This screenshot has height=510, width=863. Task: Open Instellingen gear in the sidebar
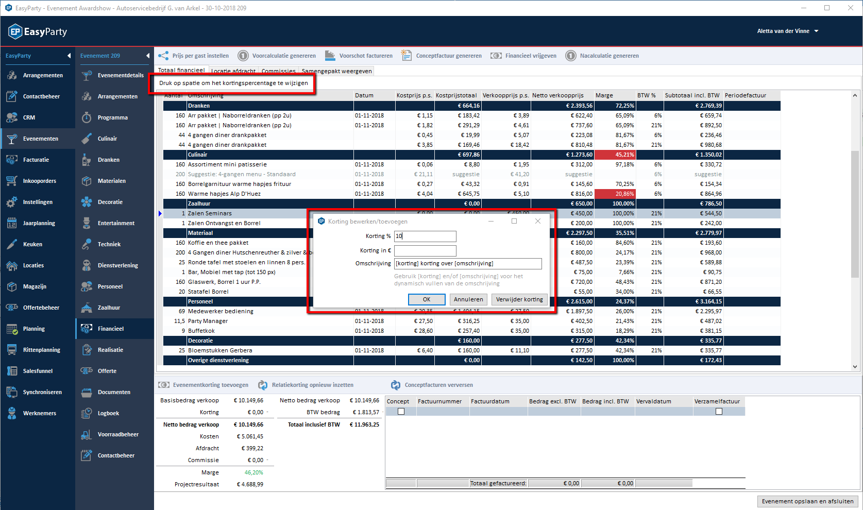click(38, 202)
